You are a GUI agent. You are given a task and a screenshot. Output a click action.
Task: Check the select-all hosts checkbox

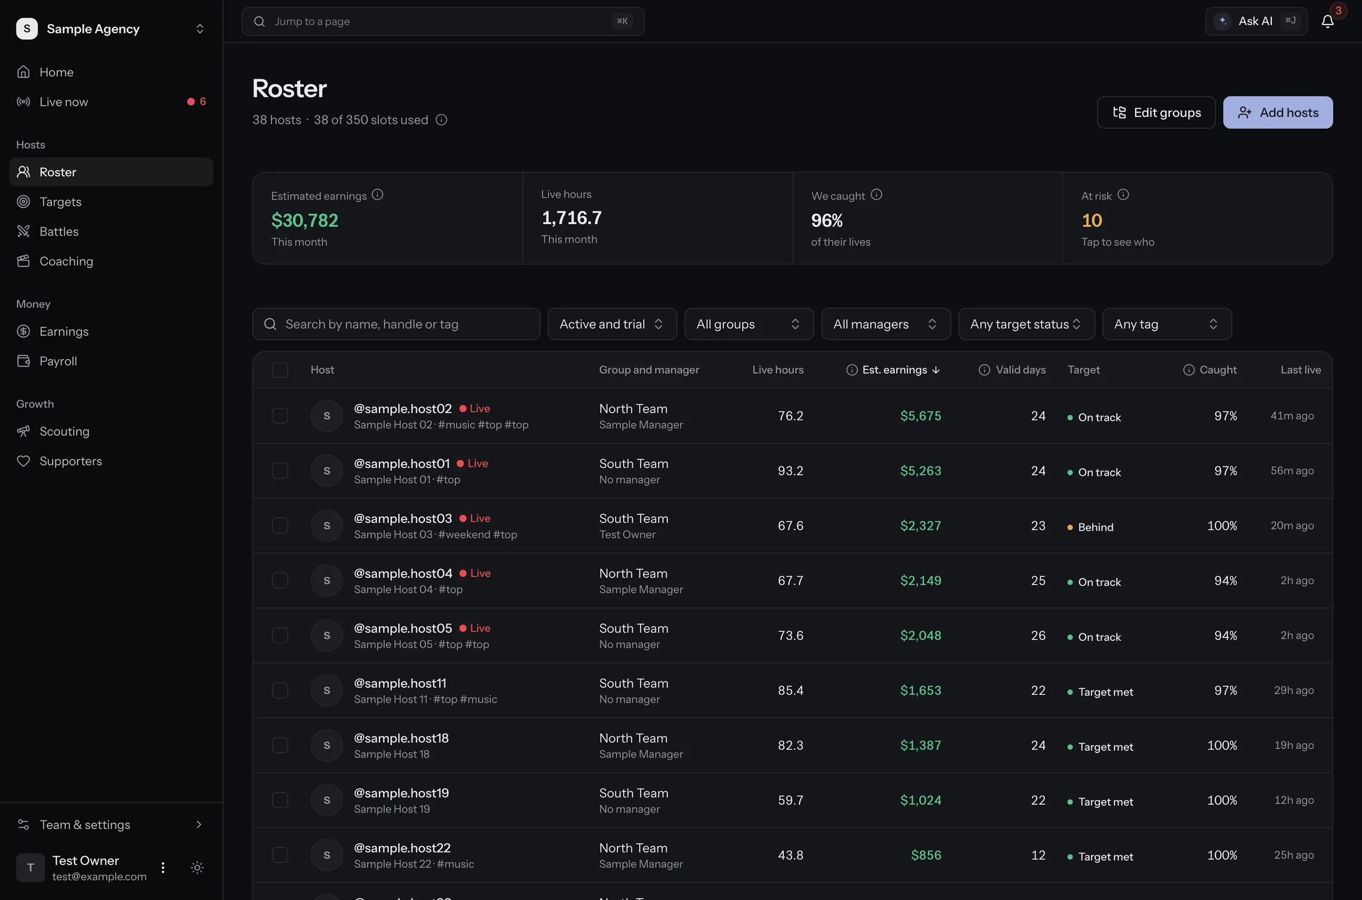pyautogui.click(x=280, y=370)
